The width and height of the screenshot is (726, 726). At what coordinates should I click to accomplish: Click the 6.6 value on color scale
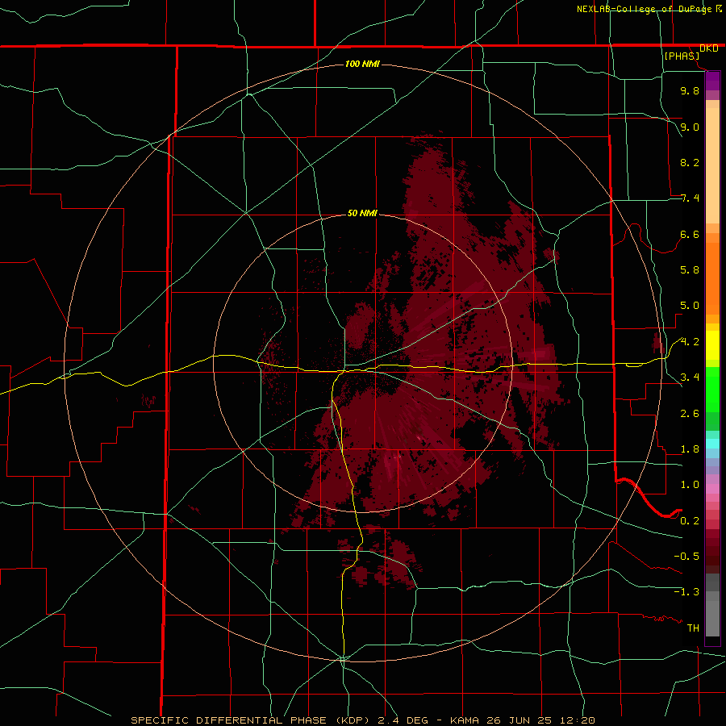690,234
